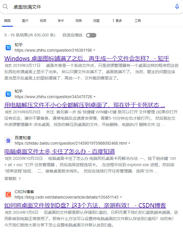Click Zhihu favicon for question 316381198
Screen dimensions: 183x233
point(8,48)
